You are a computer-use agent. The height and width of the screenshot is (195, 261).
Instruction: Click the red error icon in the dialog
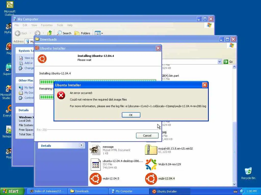coord(61,95)
